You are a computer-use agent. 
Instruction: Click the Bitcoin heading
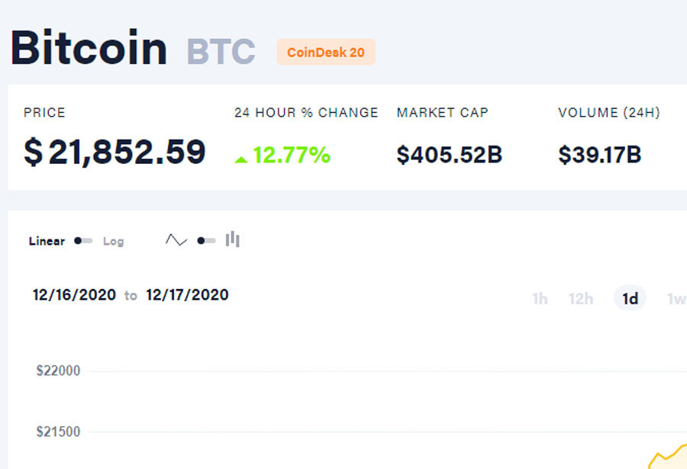pos(89,48)
